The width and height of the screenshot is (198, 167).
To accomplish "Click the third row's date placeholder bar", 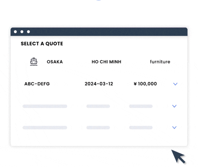I will (98, 128).
